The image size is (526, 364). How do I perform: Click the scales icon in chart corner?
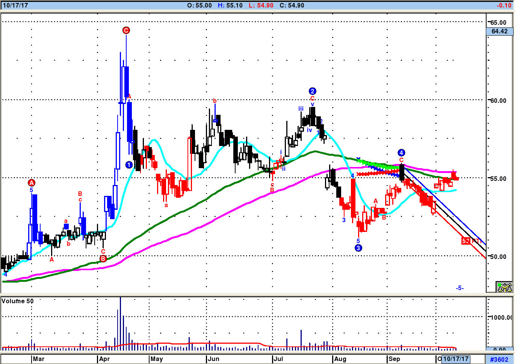pyautogui.click(x=504, y=287)
